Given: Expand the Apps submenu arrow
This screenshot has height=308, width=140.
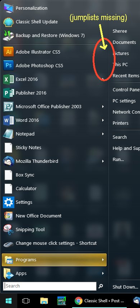Looking at the screenshot, I should tap(103, 273).
